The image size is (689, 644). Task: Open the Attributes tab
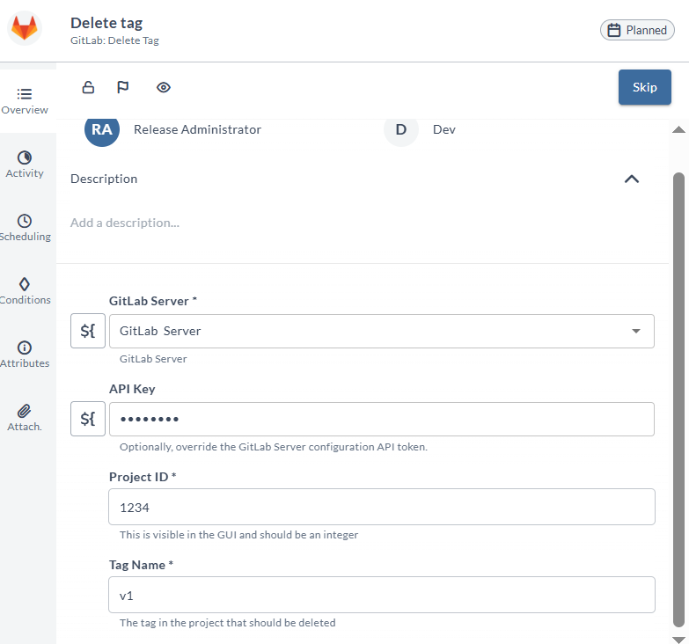coord(25,355)
